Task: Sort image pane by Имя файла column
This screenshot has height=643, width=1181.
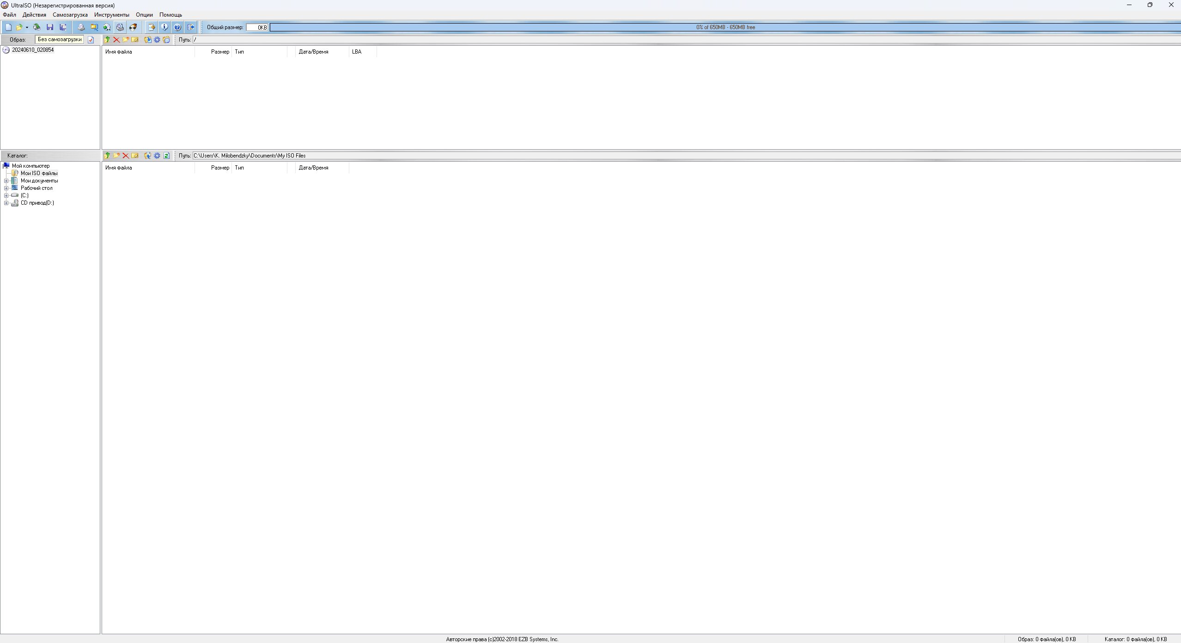Action: 148,52
